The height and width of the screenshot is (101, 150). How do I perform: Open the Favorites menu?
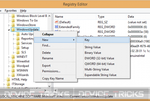tap(11, 11)
